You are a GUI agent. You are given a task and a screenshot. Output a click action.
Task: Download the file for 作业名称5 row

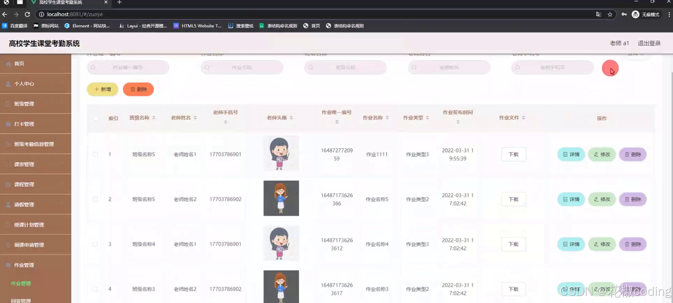514,199
